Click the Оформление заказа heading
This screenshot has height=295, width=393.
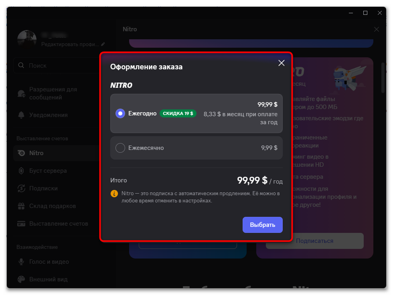click(146, 67)
